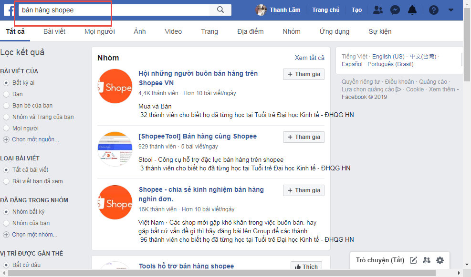Screen dimensions: 471x277
Task: Click the compose new message icon in chat bar
Action: click(x=414, y=260)
